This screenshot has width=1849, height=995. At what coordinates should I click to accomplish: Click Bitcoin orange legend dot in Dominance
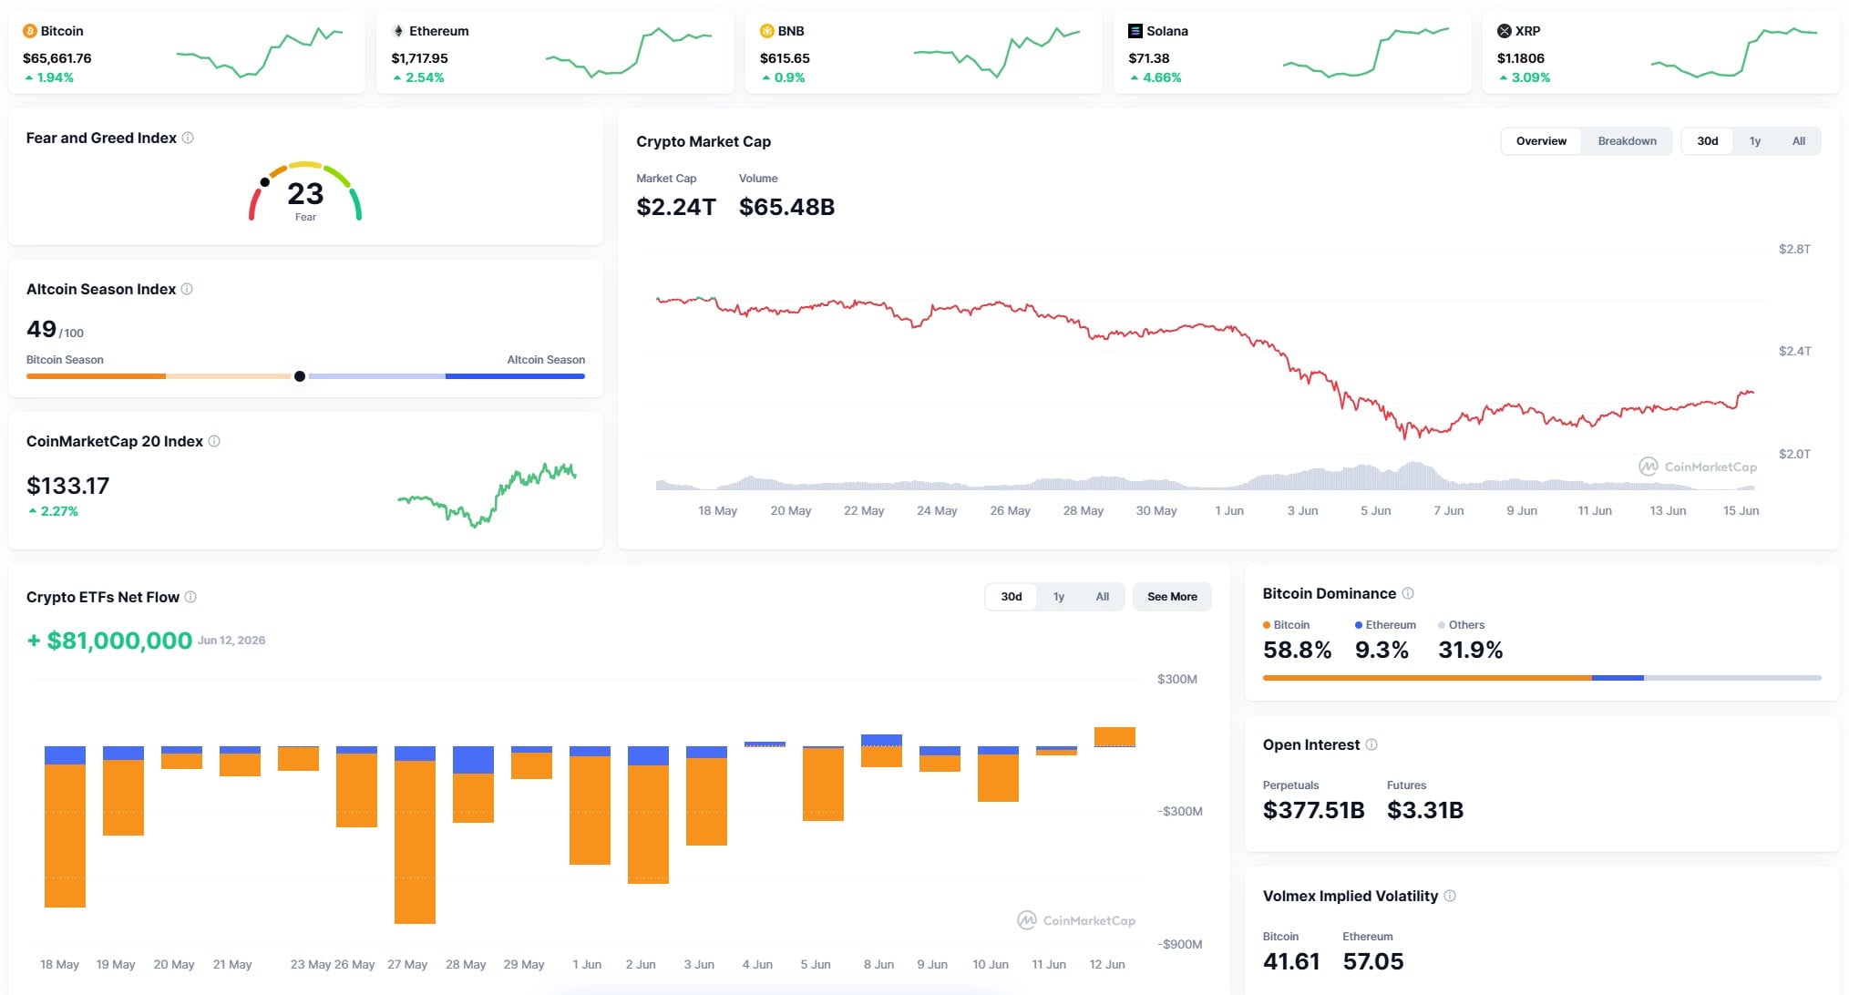click(x=1267, y=625)
